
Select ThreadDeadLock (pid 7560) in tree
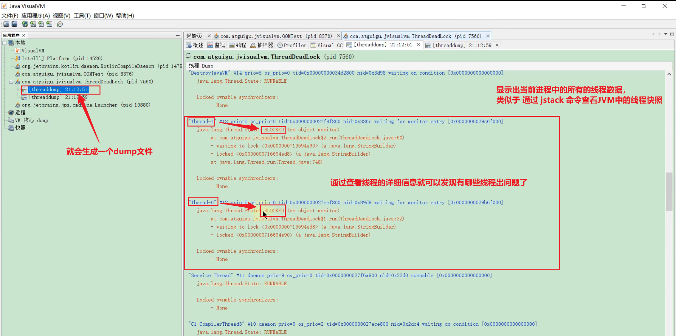(87, 82)
